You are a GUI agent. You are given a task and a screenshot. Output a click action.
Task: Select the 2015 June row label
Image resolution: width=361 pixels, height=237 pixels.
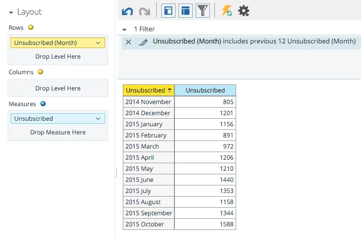pyautogui.click(x=149, y=180)
